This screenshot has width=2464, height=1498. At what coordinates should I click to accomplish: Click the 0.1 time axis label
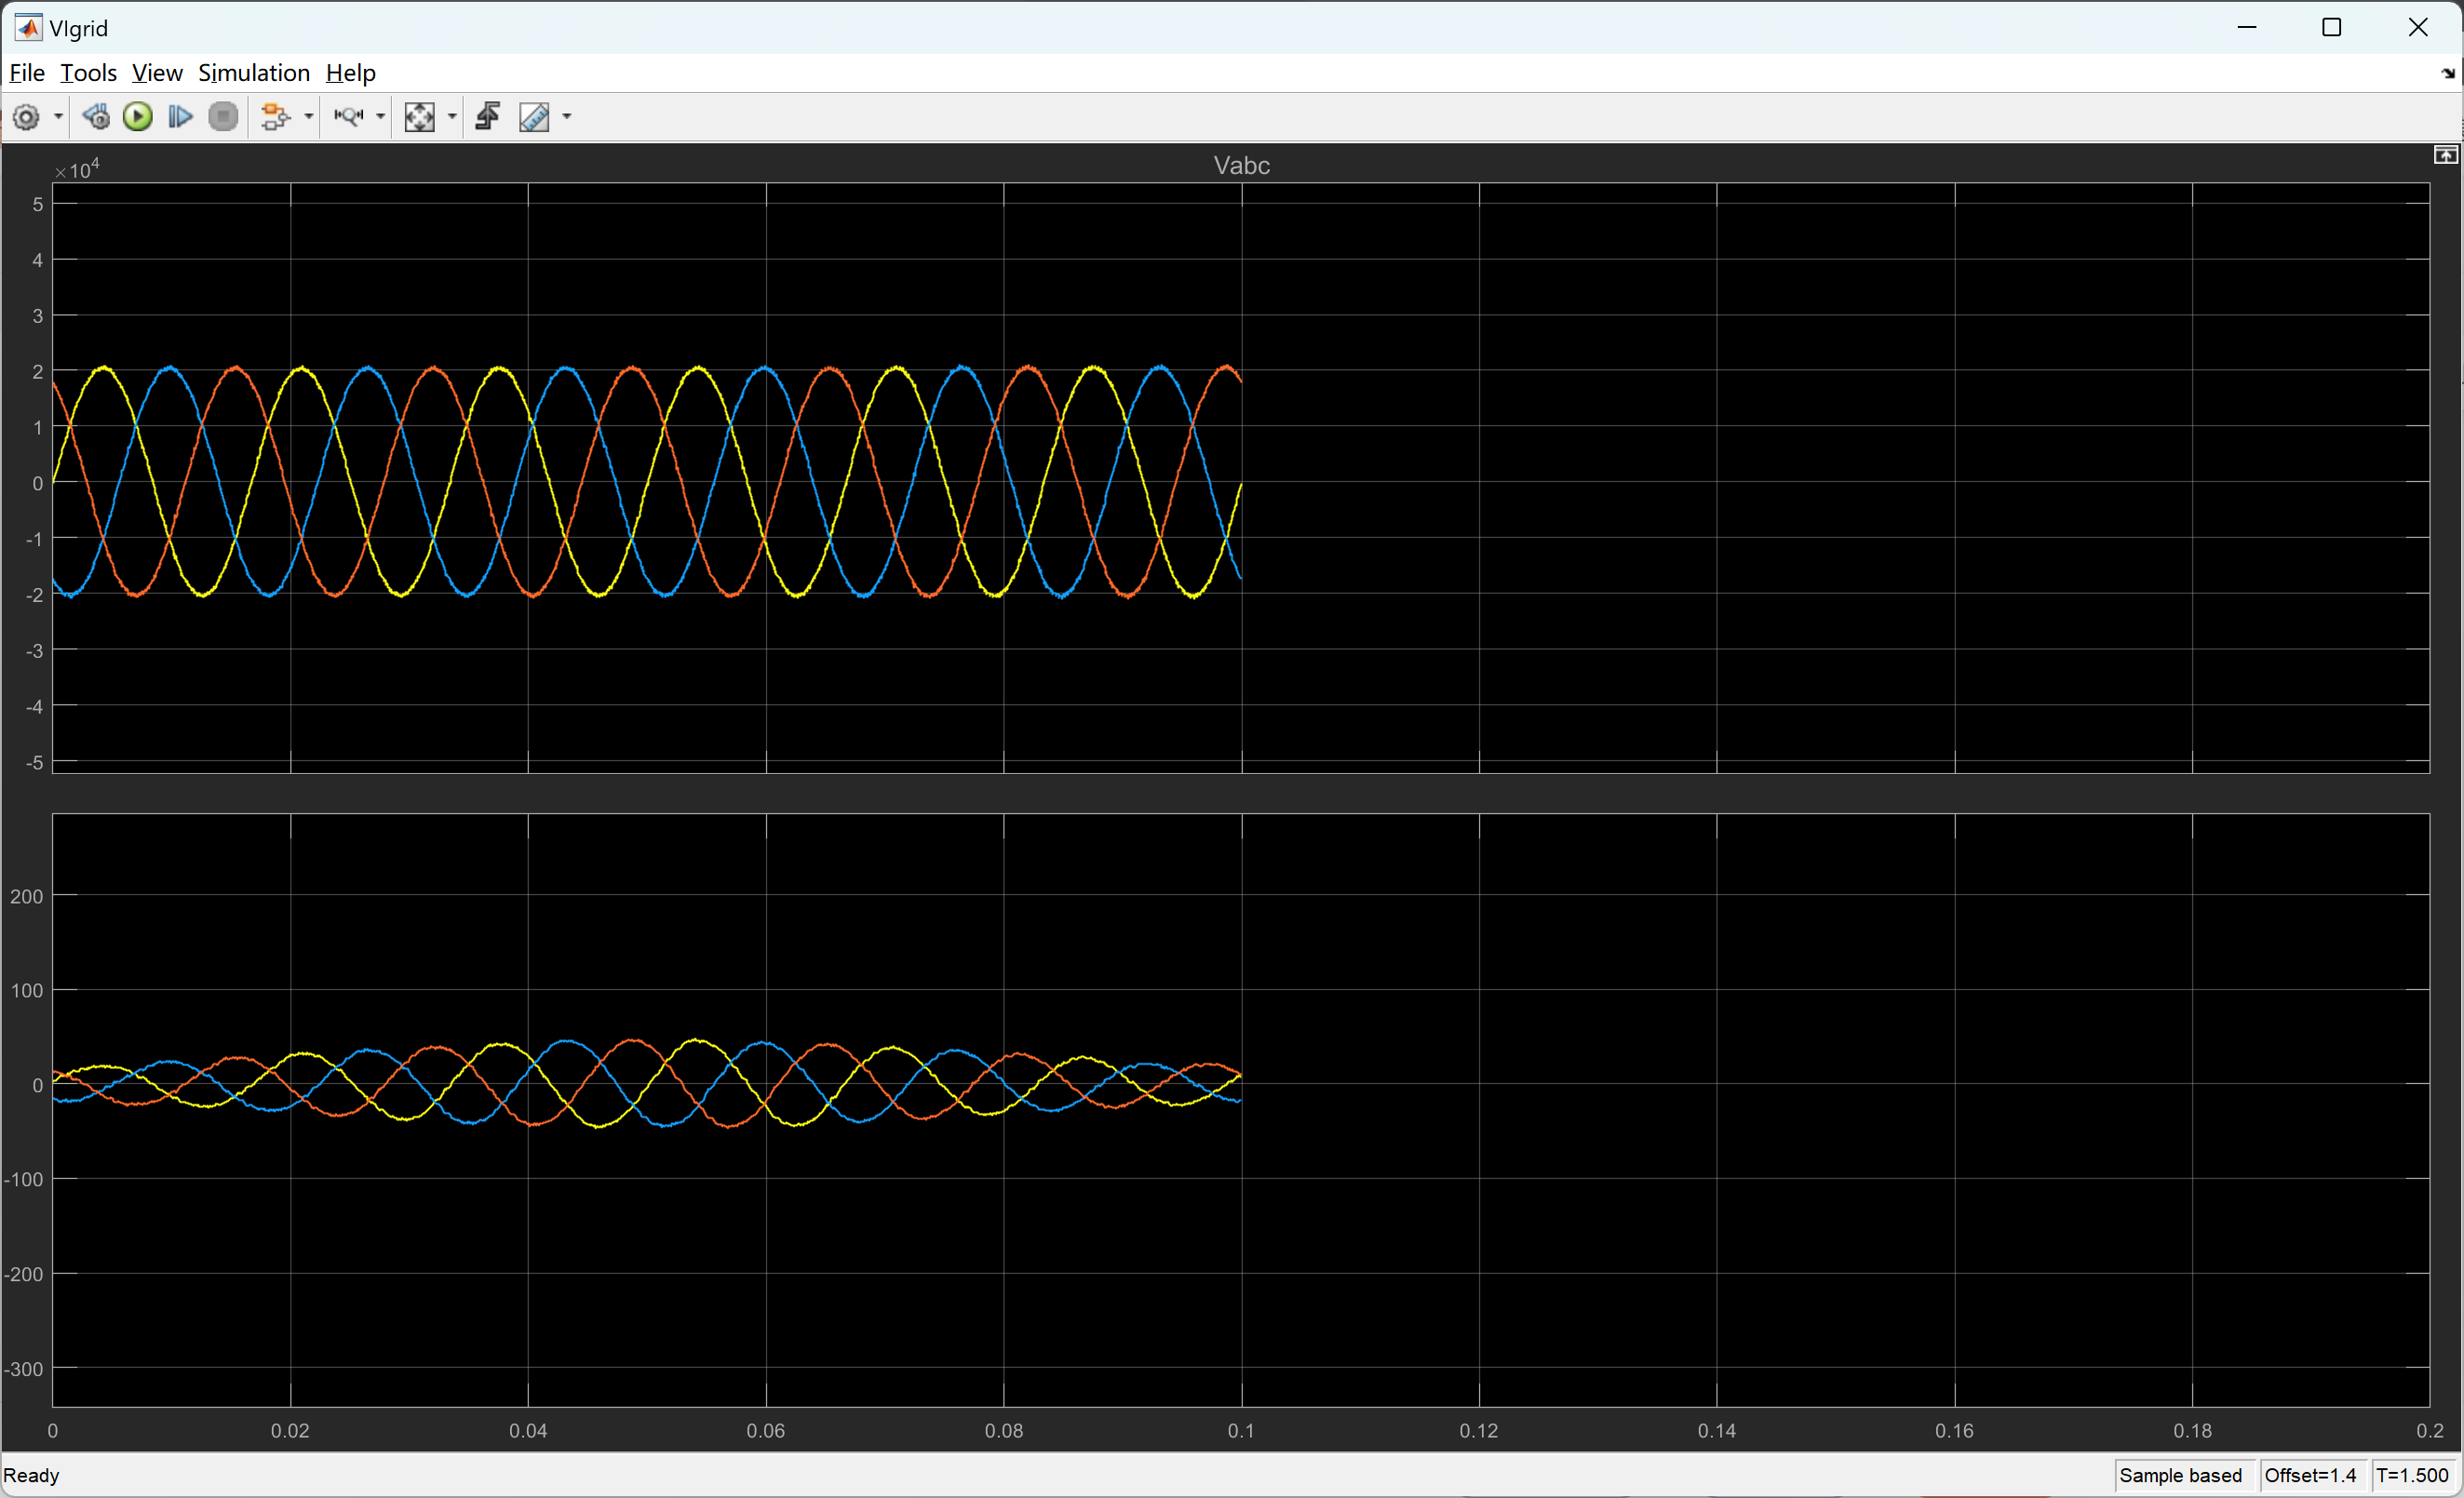click(x=1241, y=1430)
